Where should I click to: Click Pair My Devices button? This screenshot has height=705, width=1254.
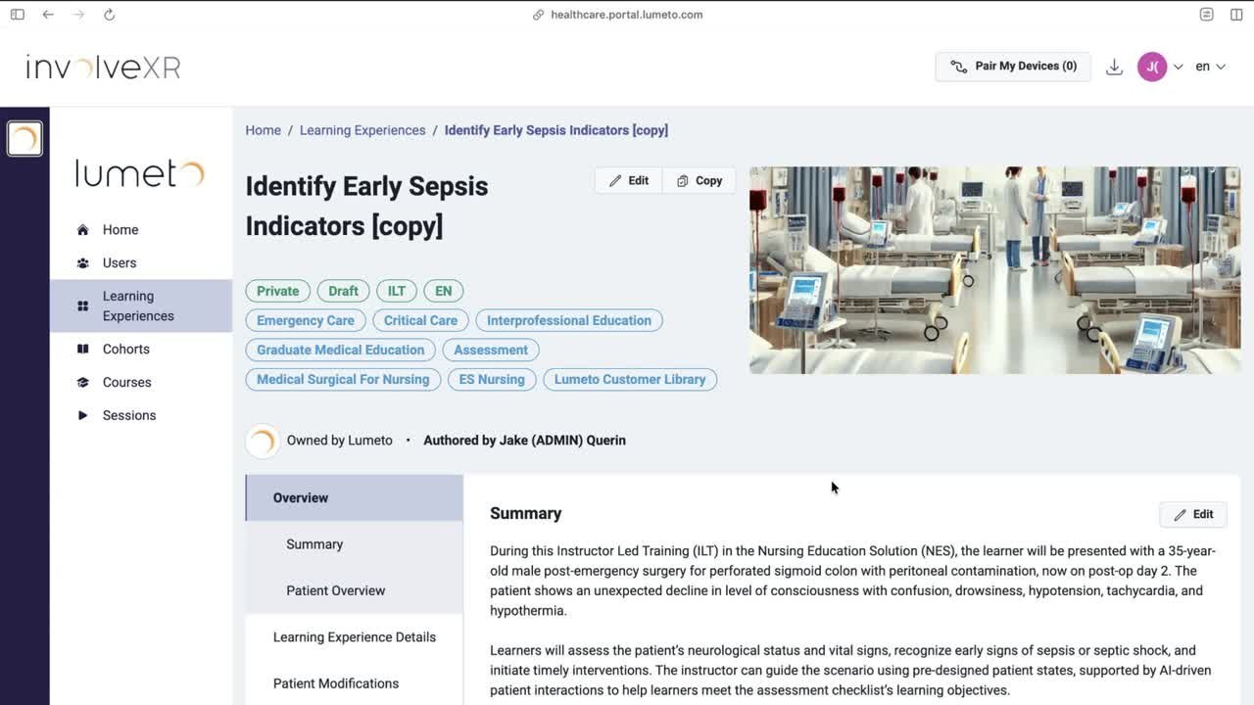[x=1013, y=67]
